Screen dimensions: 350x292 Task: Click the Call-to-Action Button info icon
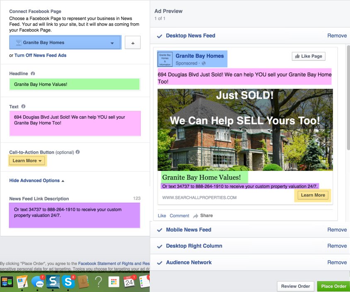point(78,152)
